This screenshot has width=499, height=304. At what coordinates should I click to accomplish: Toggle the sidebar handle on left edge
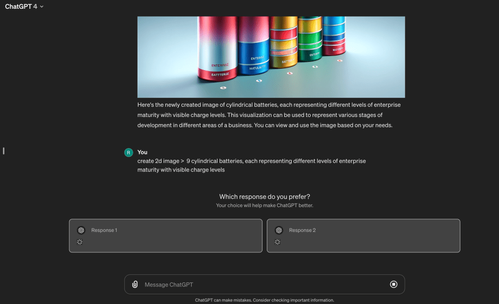3,151
